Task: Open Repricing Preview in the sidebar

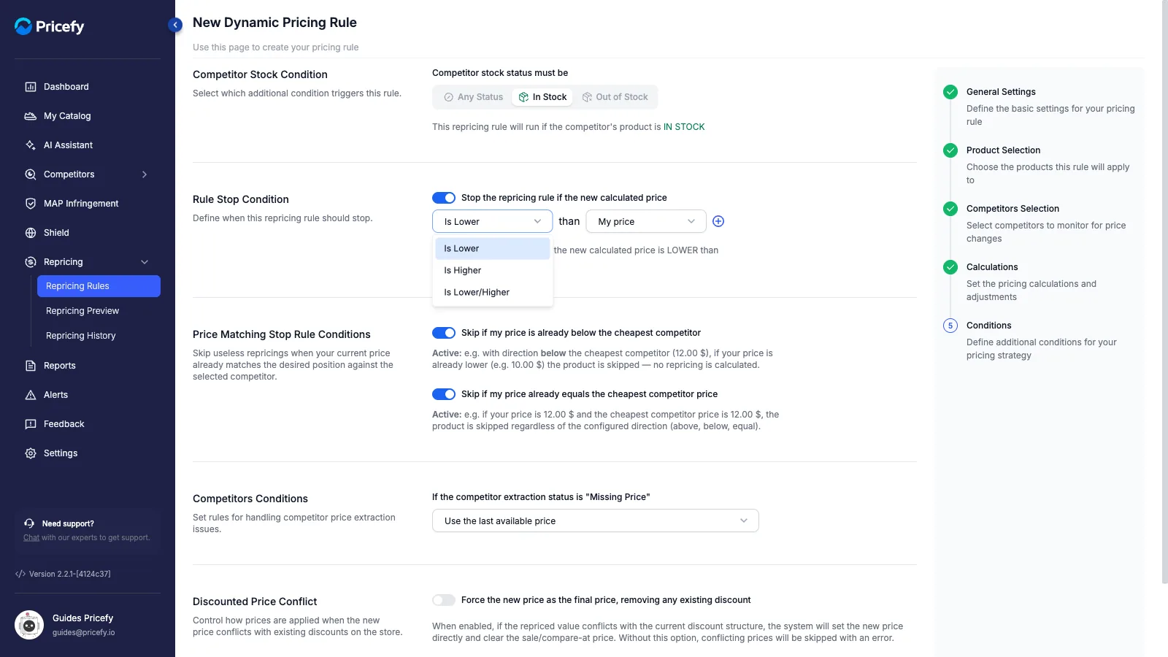Action: [x=82, y=311]
